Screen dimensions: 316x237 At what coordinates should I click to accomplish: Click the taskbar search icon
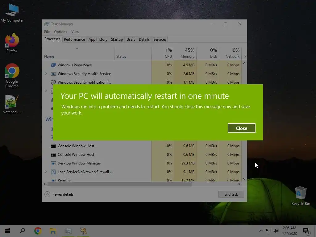pos(22,231)
